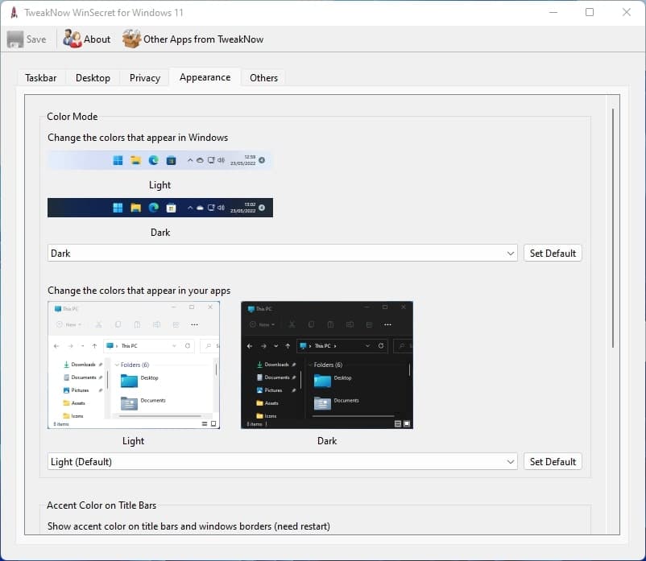This screenshot has height=561, width=646.
Task: Go to the Privacy tab
Action: [145, 78]
